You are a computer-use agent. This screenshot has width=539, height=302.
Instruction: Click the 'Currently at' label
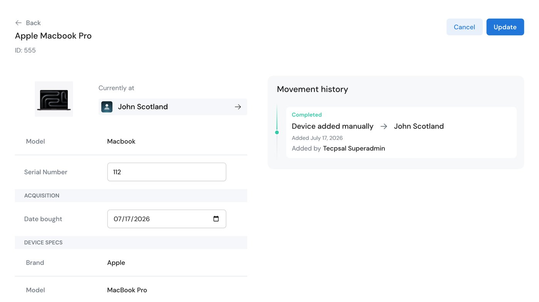coord(116,88)
